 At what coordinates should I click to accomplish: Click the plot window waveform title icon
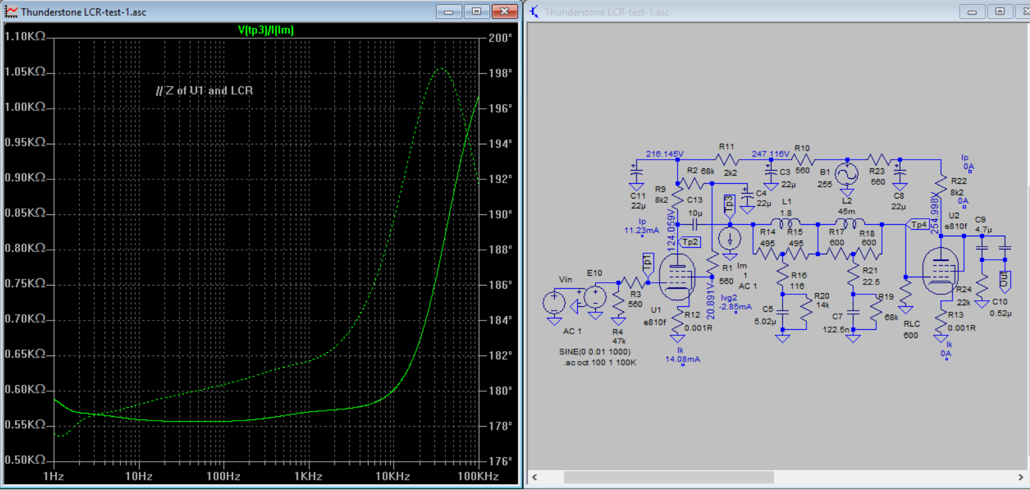[11, 11]
